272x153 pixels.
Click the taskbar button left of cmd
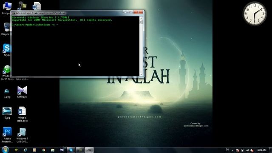pyautogui.click(x=80, y=150)
